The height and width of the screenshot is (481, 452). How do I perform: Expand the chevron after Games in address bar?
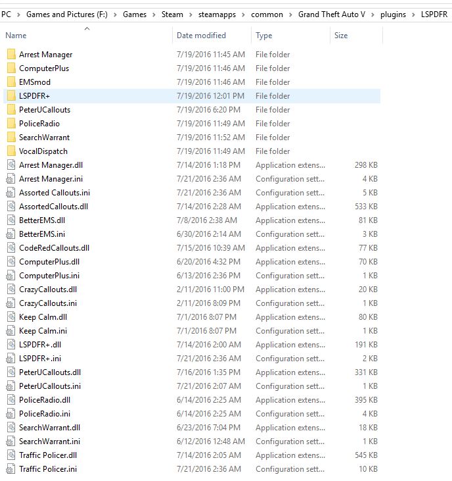[154, 14]
